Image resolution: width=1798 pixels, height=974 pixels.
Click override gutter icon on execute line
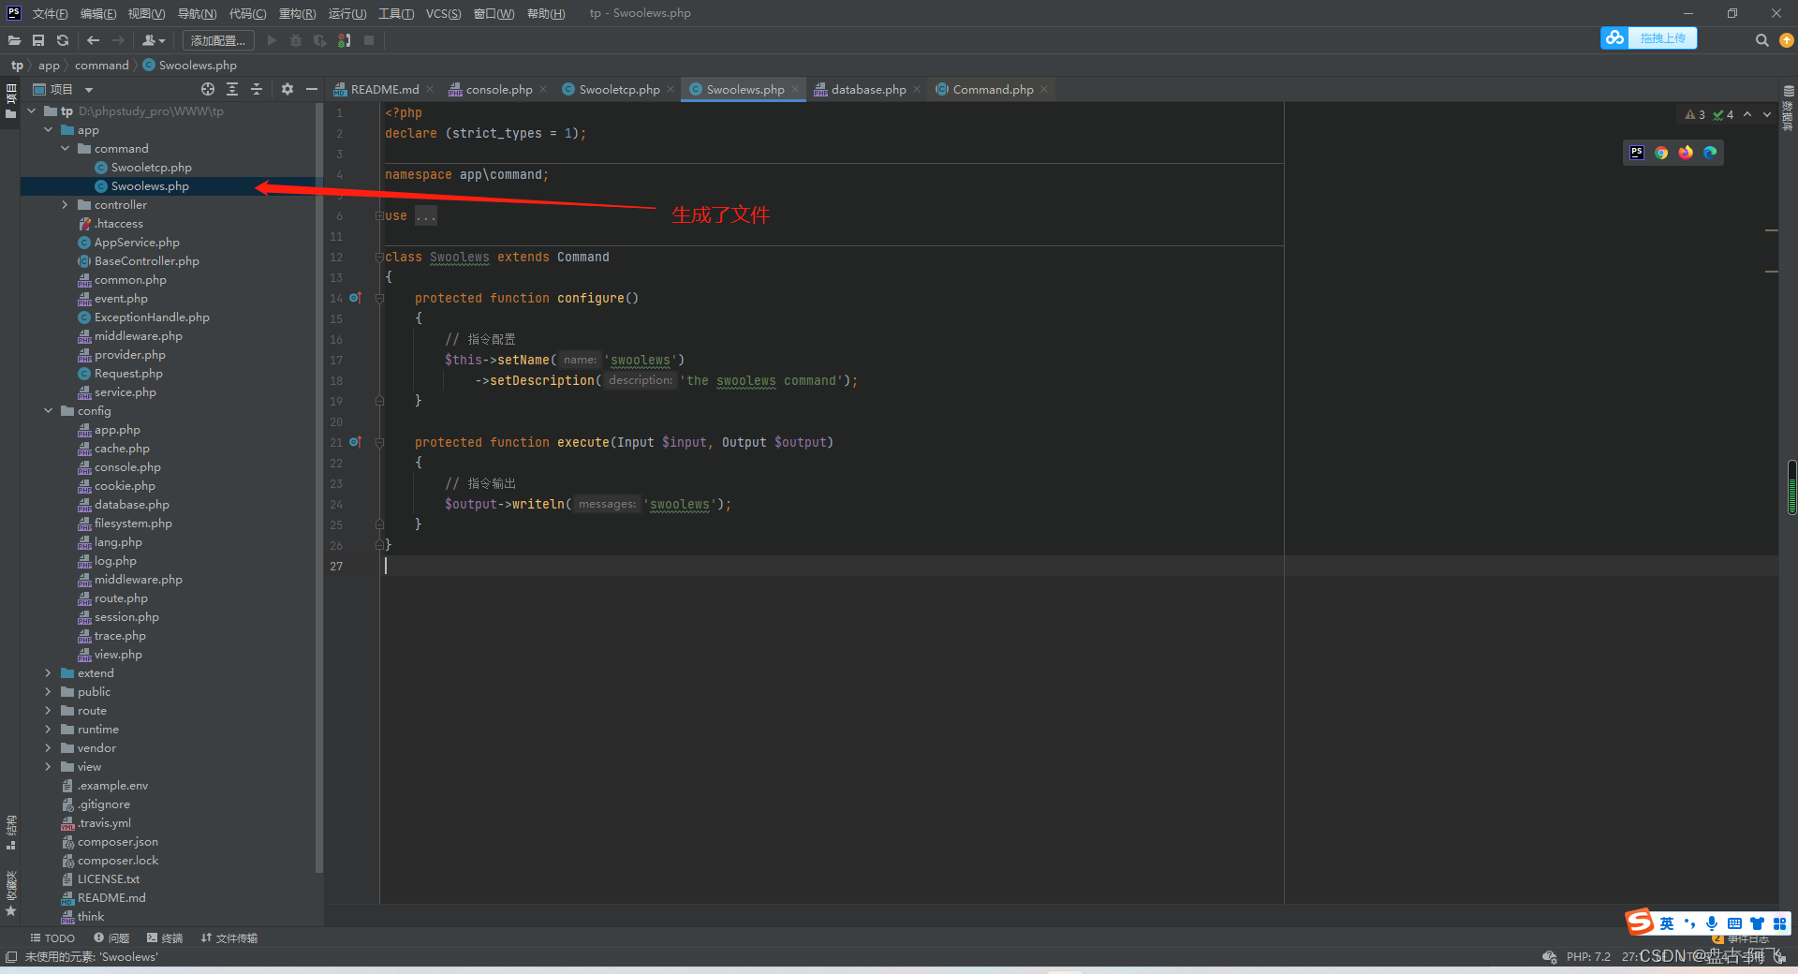tap(355, 442)
